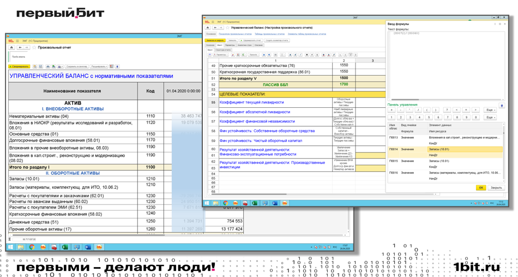This screenshot has height=277, width=518.
Task: Open Элементы таблиц произвольных отчетов link
Action: tap(307, 34)
